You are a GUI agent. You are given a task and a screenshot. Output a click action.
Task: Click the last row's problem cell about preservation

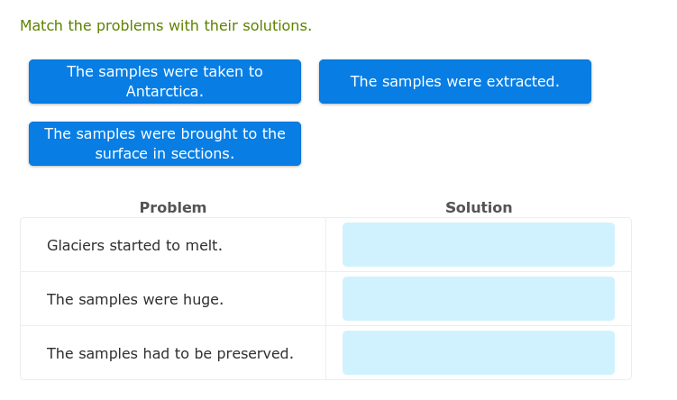pyautogui.click(x=173, y=353)
